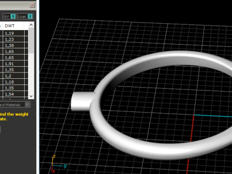232x174 pixels.
Task: Click the scroll up arrow of the weight list
Action: tap(31, 25)
